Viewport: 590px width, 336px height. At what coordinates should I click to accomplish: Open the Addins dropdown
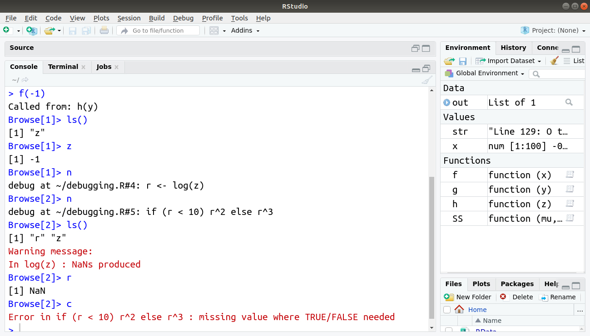[245, 30]
